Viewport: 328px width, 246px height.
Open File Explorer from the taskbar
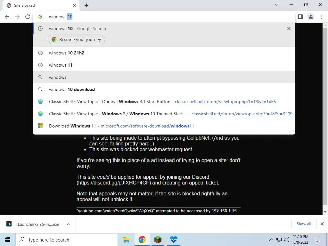(x=126, y=240)
